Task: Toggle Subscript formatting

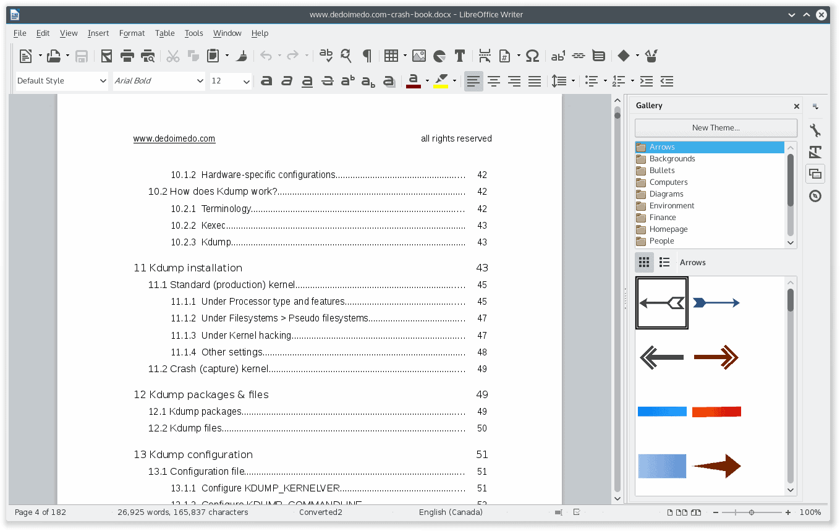Action: (x=368, y=81)
